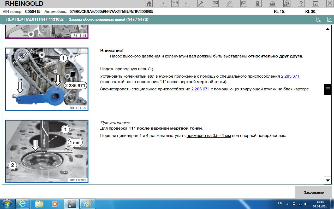This screenshot has width=334, height=209.
Task: Click the second 2 285 671 tool link
Action: [200, 89]
